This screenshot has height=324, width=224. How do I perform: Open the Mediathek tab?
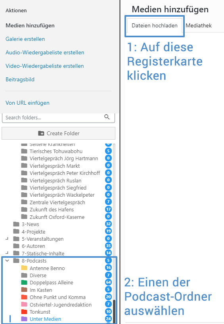point(199,25)
